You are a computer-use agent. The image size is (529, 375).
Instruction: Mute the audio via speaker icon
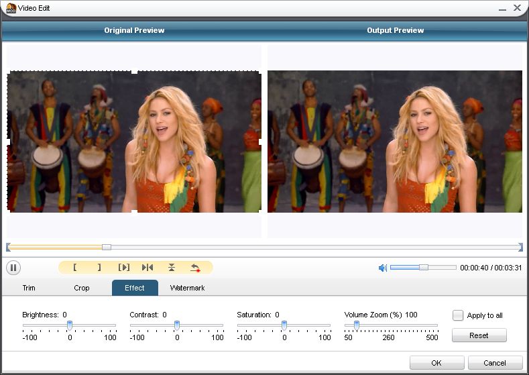tap(383, 268)
